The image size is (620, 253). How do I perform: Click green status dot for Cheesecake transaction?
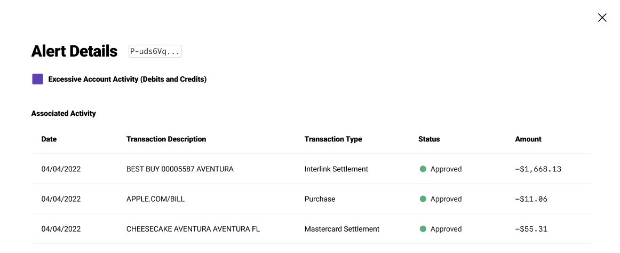[423, 229]
